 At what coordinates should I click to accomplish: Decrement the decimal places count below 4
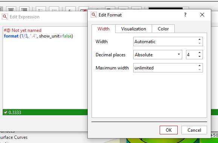200,57
